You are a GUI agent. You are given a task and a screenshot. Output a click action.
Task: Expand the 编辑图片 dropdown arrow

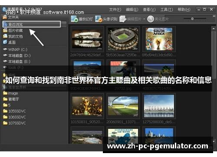(144, 19)
